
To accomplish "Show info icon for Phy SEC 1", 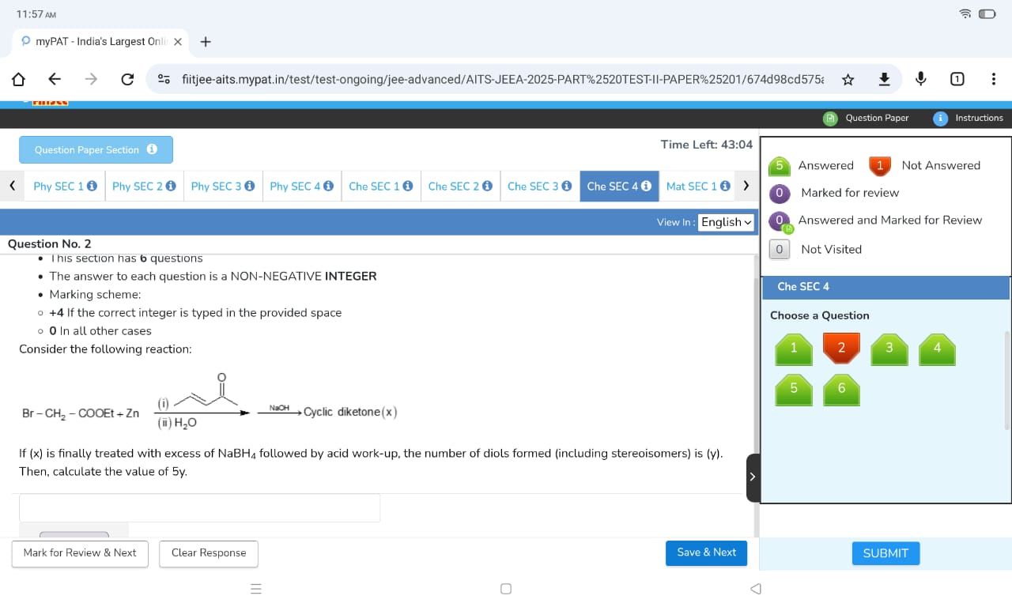I will pyautogui.click(x=92, y=186).
